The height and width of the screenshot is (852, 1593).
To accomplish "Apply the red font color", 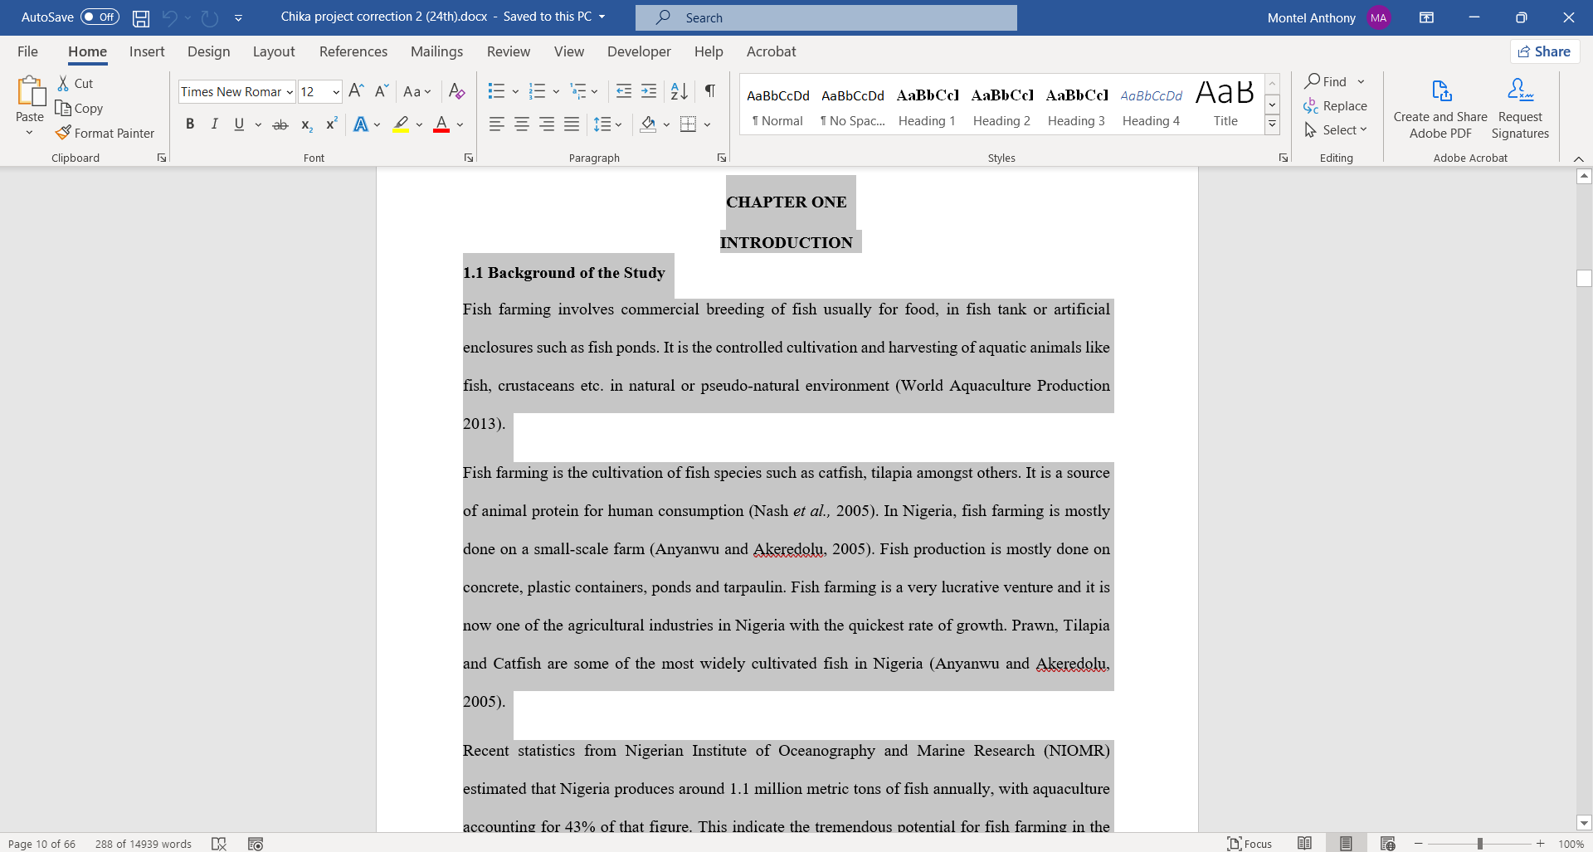I will pyautogui.click(x=441, y=124).
